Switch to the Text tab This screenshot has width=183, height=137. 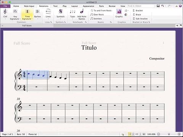point(55,6)
